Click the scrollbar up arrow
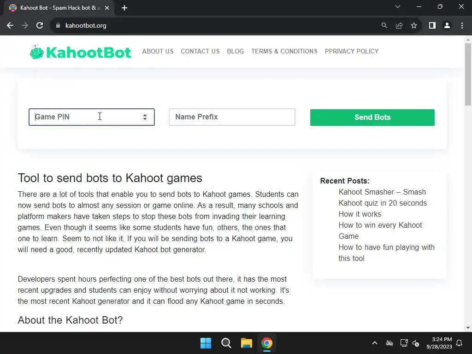Screen dimensions: 472x354 coord(468,40)
